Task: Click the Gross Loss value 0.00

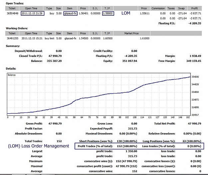Action: click(134, 123)
